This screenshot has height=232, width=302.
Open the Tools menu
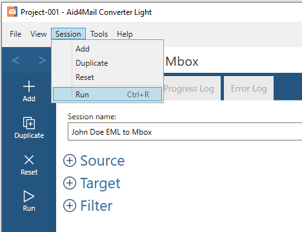(99, 34)
